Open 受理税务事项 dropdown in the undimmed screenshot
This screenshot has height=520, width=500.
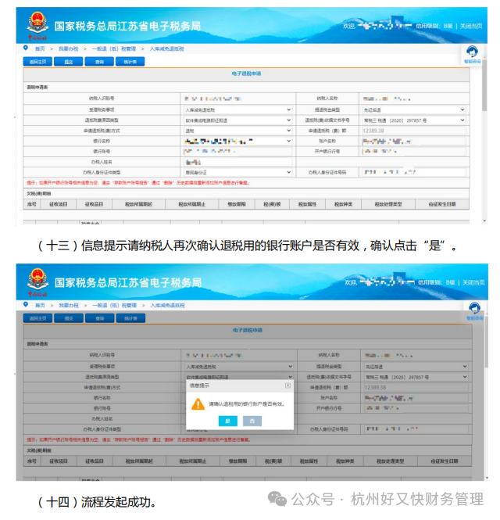point(238,109)
